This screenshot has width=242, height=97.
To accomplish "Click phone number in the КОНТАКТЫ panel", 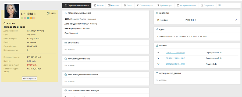I will tap(190, 20).
